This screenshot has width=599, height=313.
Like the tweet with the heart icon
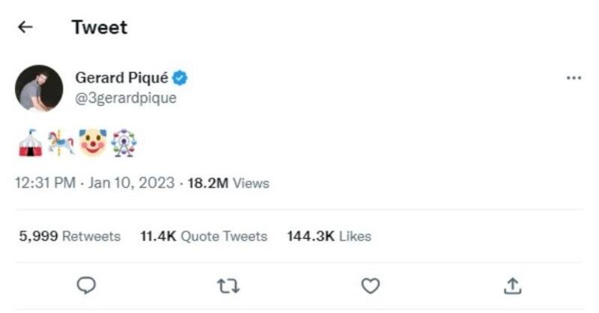371,285
